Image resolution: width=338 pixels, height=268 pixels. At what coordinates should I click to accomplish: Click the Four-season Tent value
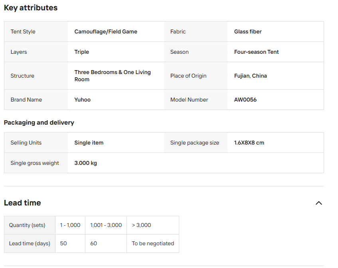click(x=256, y=52)
